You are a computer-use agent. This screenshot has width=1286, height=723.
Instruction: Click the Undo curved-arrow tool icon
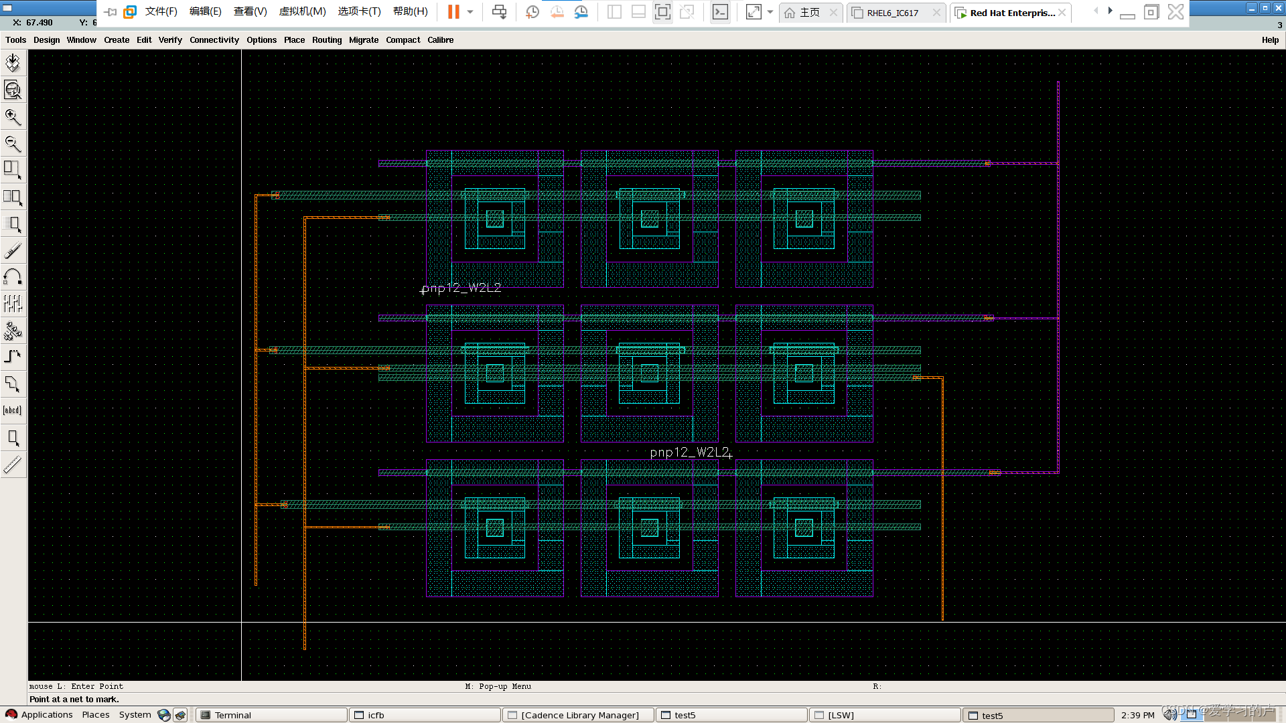(13, 276)
